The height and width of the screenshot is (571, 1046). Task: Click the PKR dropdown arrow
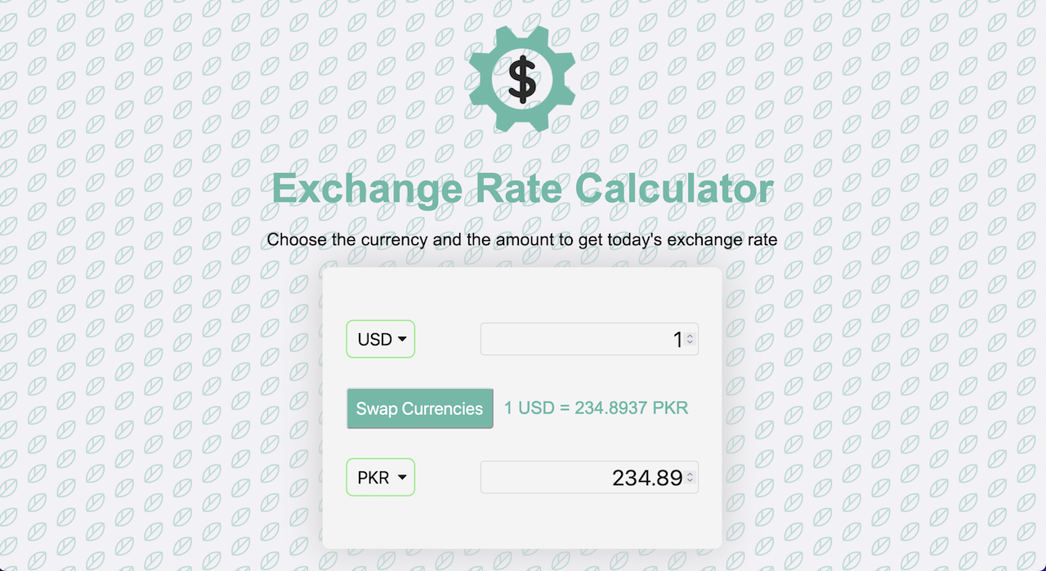[404, 477]
